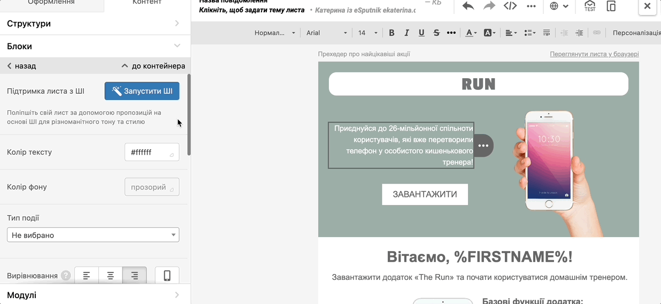The width and height of the screenshot is (661, 304).
Task: Click the TEST email icon
Action: [589, 6]
